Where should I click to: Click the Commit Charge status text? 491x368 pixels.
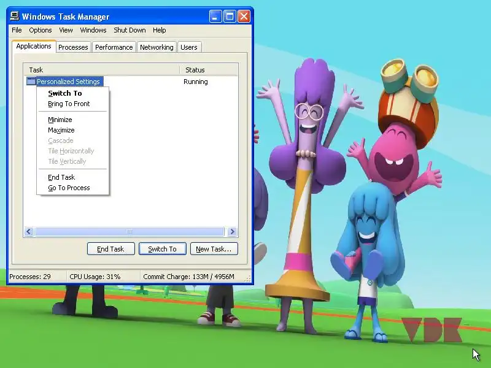[x=188, y=277]
